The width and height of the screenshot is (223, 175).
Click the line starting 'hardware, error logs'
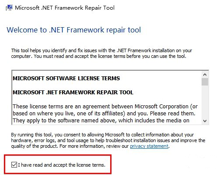pyautogui.click(x=108, y=140)
